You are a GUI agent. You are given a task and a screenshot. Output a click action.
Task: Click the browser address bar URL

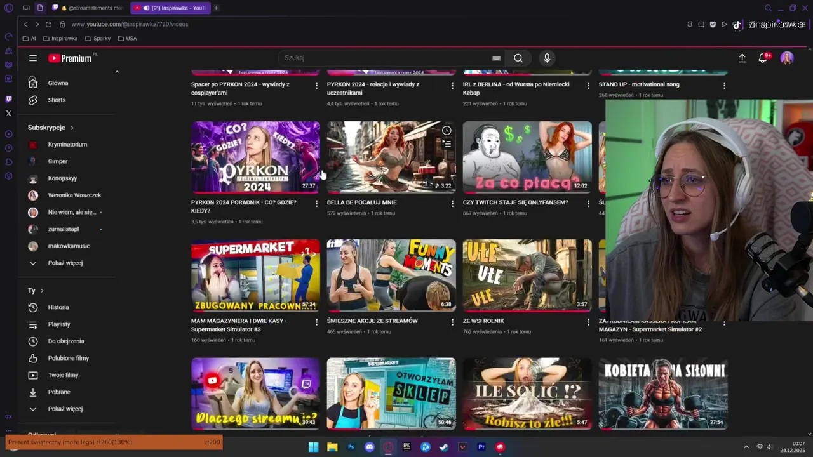(x=130, y=24)
